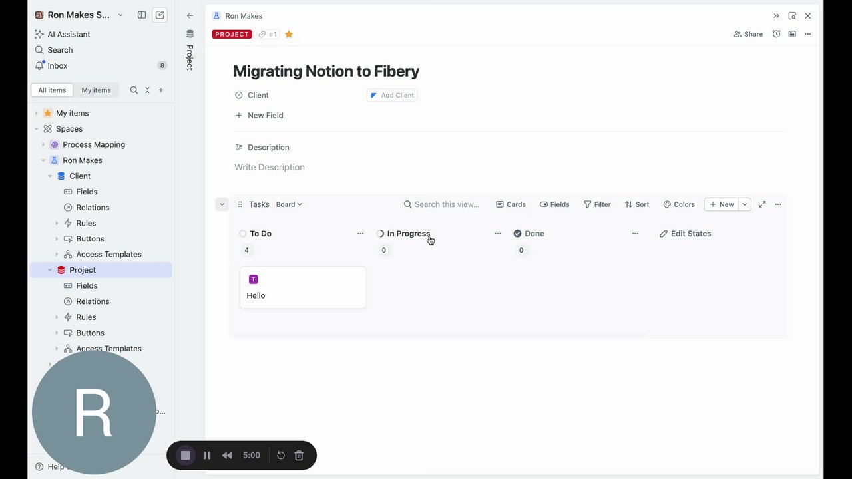Image resolution: width=852 pixels, height=479 pixels.
Task: Restart the recording
Action: tap(281, 456)
